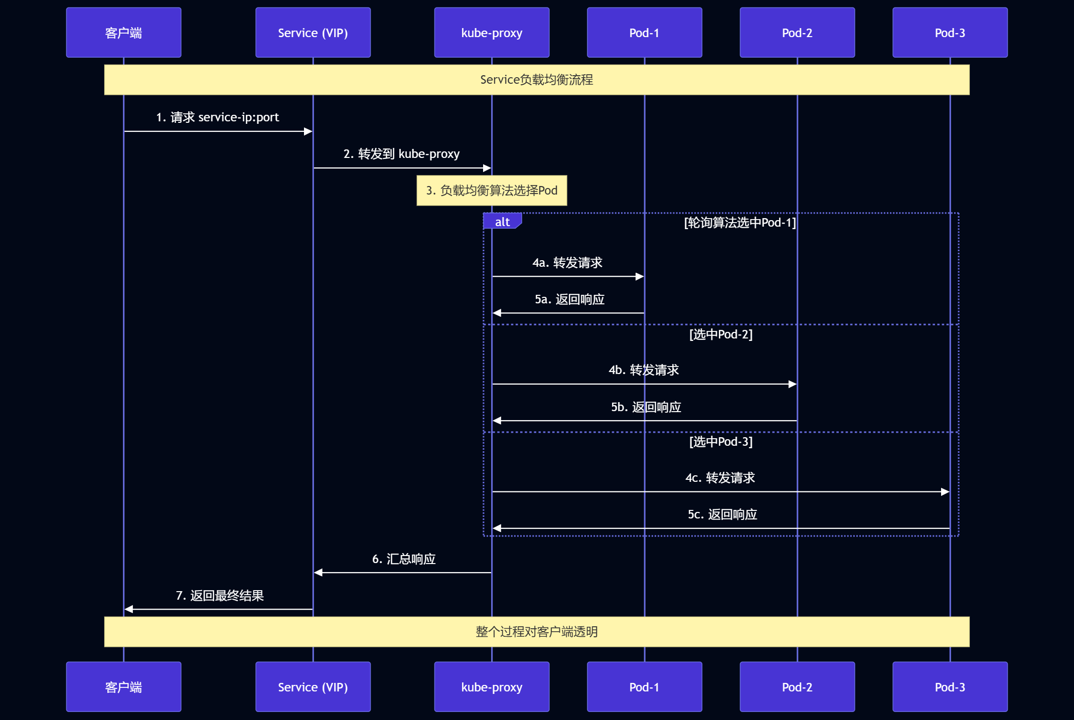Click the bottom Pod-3 participant box
This screenshot has width=1074, height=720.
(950, 687)
